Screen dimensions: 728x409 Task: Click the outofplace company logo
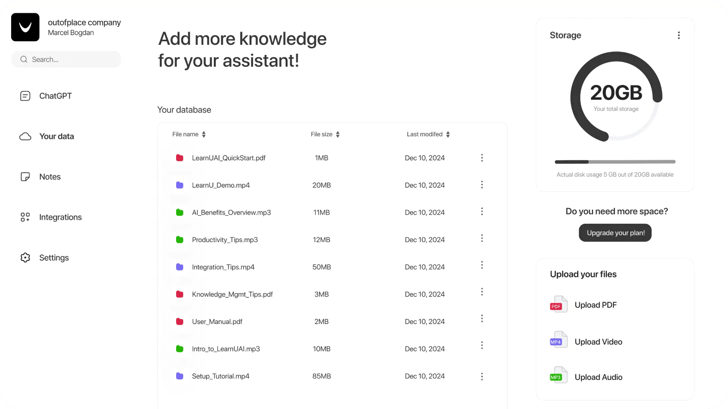(25, 27)
